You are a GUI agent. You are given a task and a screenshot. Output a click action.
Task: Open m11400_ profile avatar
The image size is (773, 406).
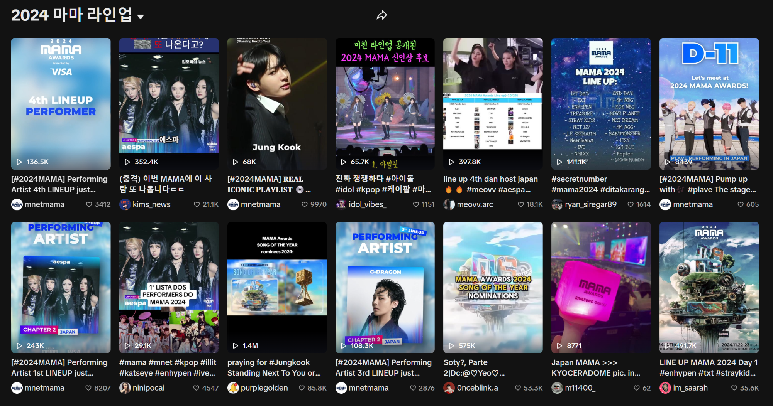[557, 388]
